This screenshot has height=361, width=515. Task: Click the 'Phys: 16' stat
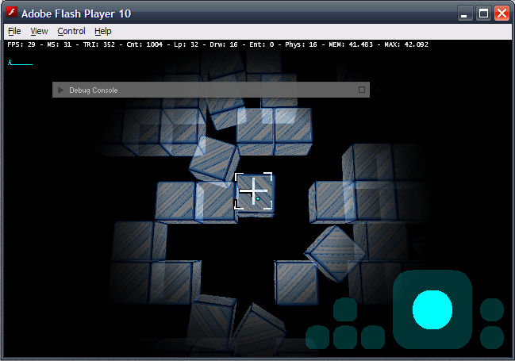[301, 44]
